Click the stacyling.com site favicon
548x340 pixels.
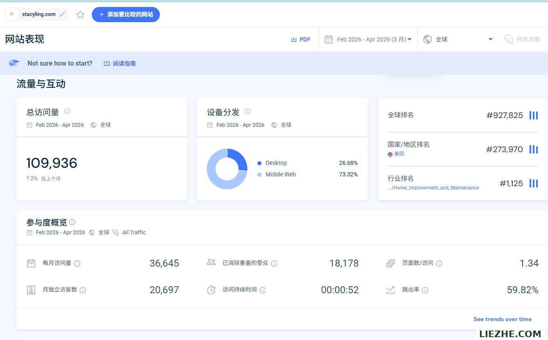point(12,14)
